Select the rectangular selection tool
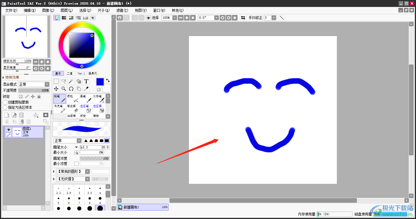416x219 pixels. pyautogui.click(x=56, y=81)
